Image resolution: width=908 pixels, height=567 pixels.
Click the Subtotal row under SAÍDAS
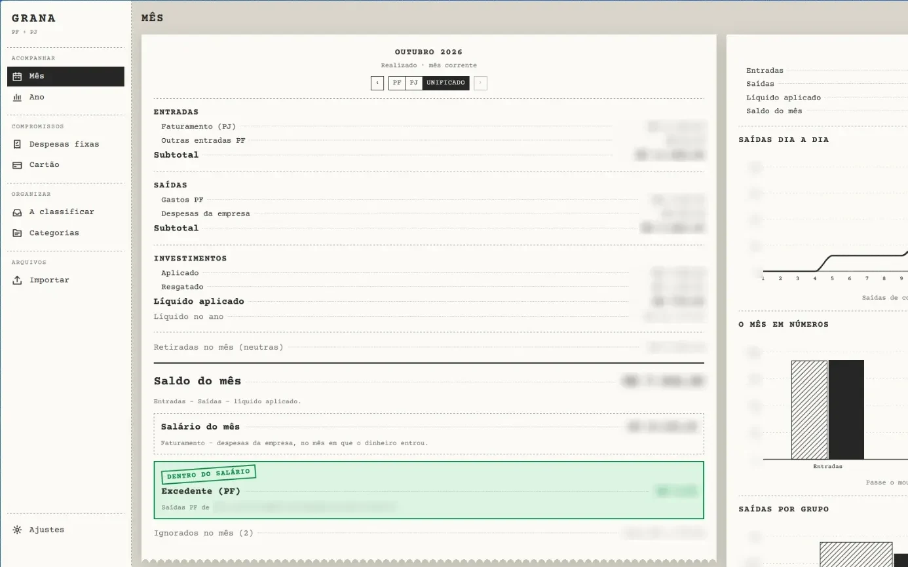(x=429, y=229)
